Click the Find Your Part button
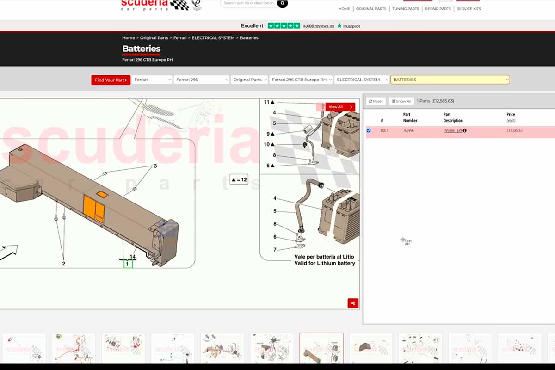 pyautogui.click(x=111, y=80)
